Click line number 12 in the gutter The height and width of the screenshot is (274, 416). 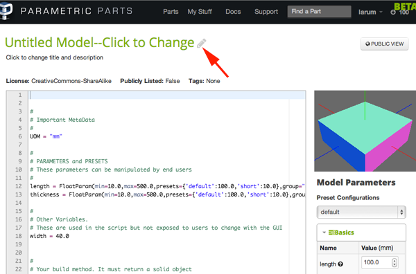18,186
